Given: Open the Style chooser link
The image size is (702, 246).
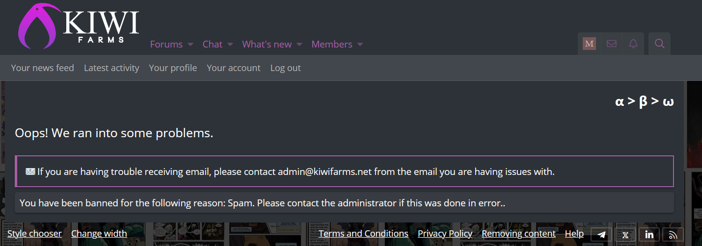Looking at the screenshot, I should pos(34,233).
